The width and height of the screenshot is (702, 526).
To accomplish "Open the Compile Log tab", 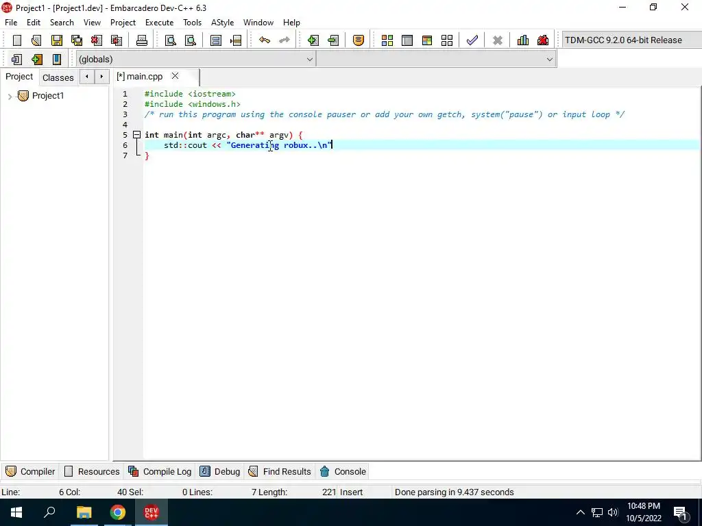I will [160, 471].
